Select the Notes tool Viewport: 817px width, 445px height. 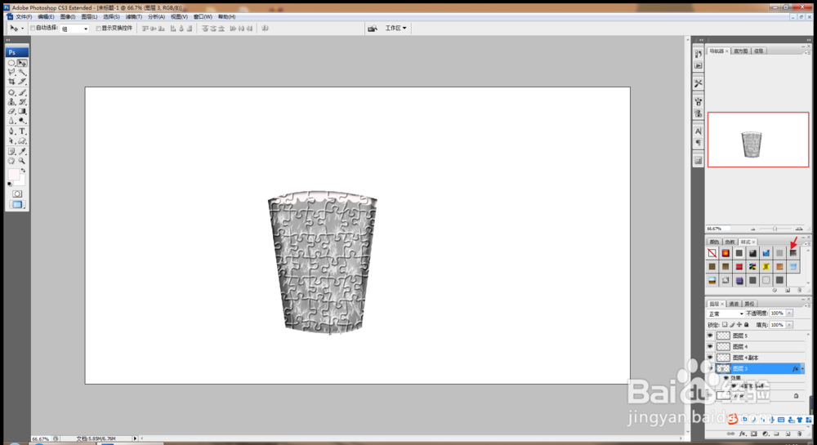tap(11, 151)
